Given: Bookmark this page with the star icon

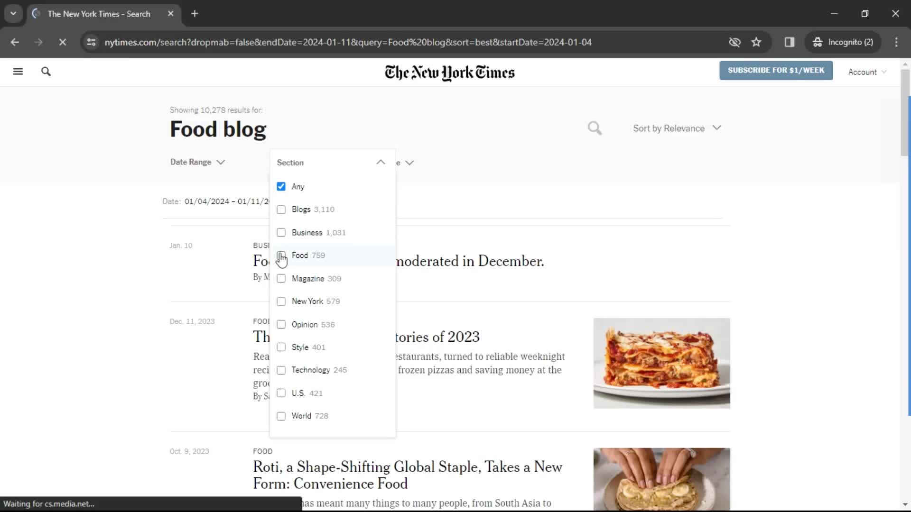Looking at the screenshot, I should point(756,42).
